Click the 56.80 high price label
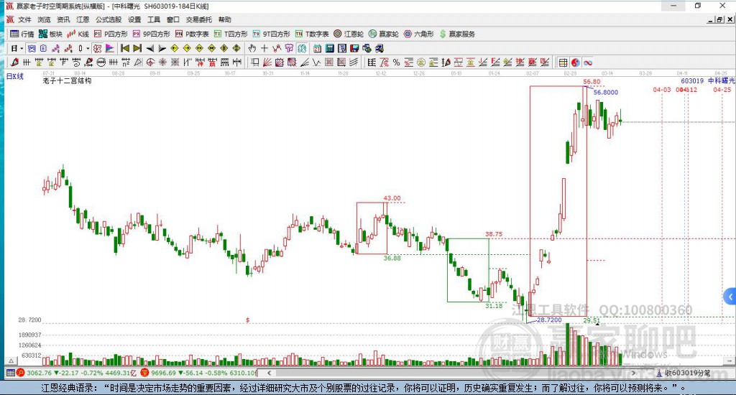 pos(592,82)
